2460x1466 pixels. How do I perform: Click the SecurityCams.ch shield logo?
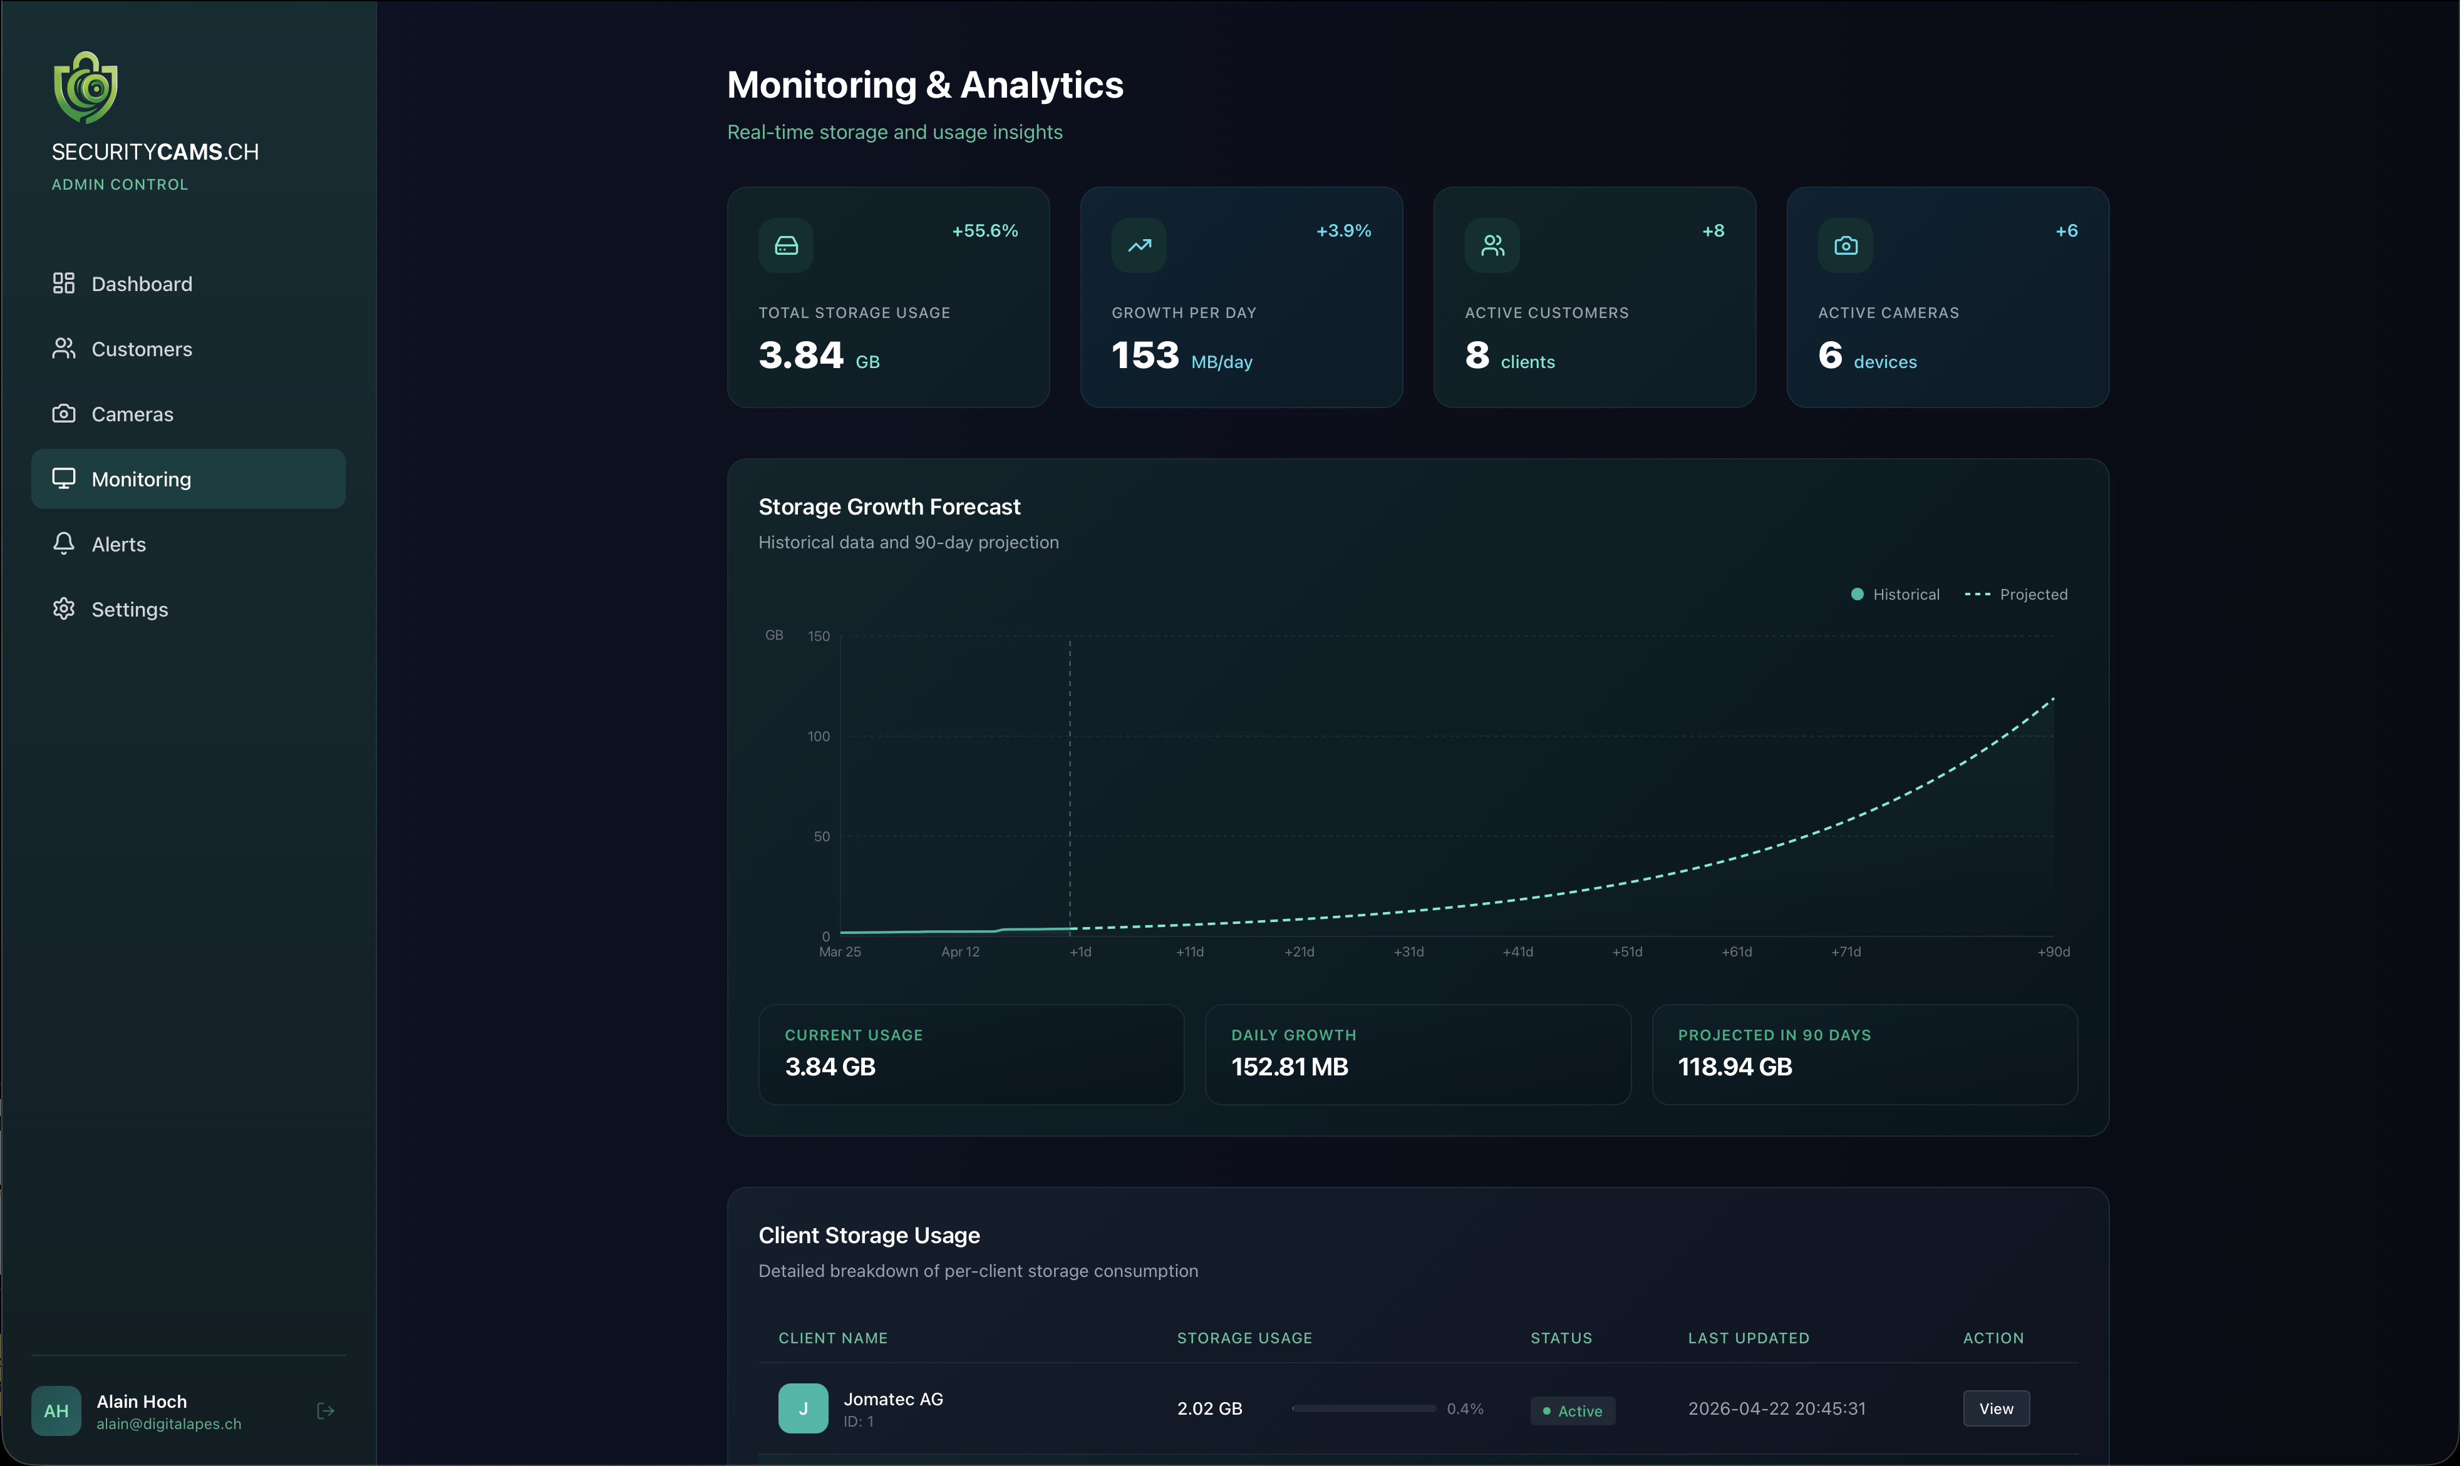pos(85,87)
